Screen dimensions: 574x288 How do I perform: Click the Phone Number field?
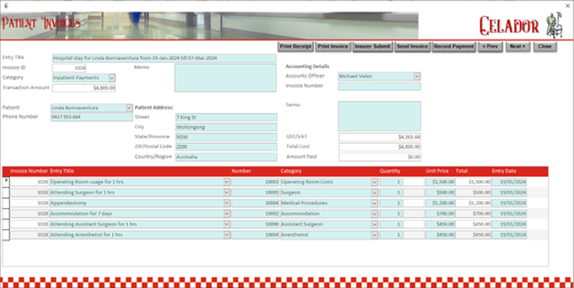(x=91, y=117)
